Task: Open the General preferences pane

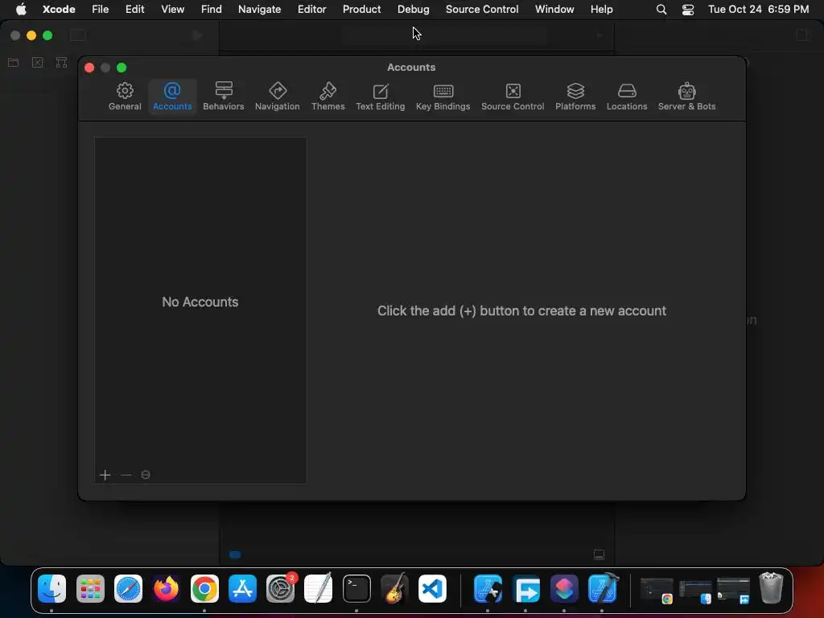Action: click(125, 97)
